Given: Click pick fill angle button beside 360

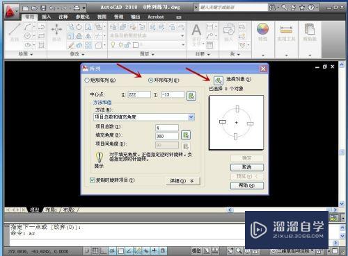Looking at the screenshot, I should tap(186, 135).
